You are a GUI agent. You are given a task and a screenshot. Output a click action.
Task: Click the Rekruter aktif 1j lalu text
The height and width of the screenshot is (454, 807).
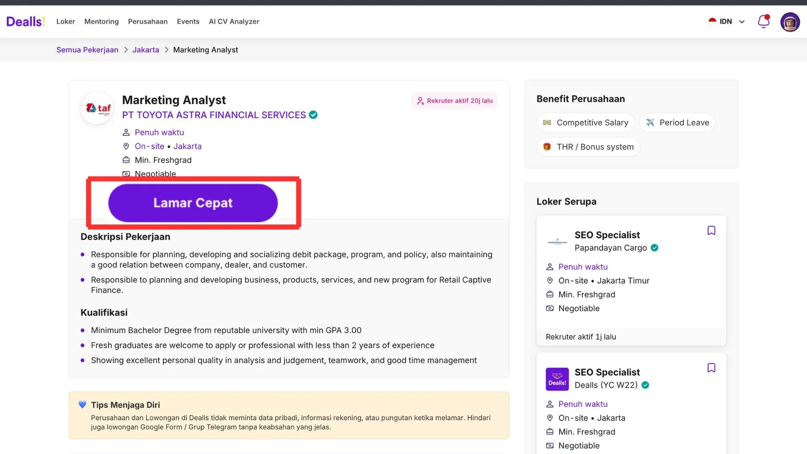581,337
